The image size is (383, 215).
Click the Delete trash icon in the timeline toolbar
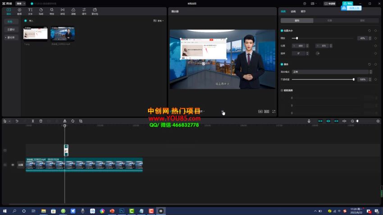tap(41, 121)
